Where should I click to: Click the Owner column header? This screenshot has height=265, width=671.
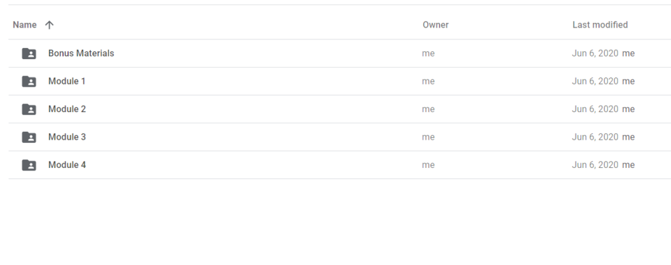point(436,25)
